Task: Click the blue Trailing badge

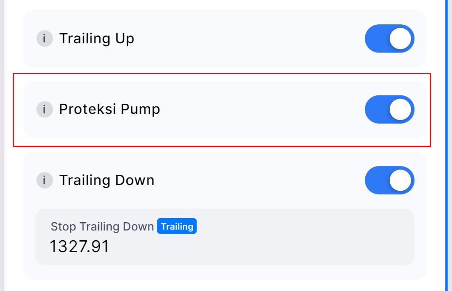Action: pyautogui.click(x=177, y=227)
